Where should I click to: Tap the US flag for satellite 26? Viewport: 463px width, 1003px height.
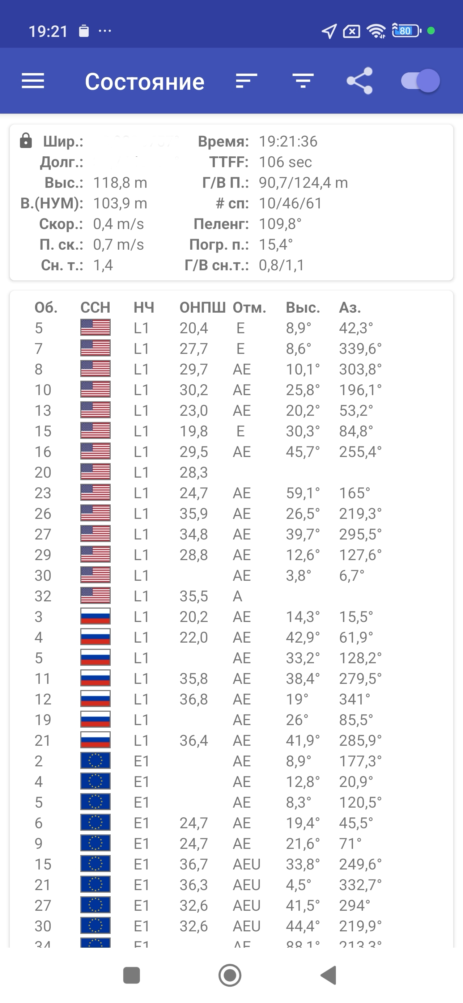pos(95,513)
